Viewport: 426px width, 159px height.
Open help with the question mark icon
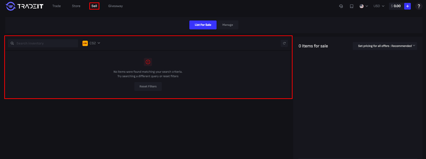click(x=419, y=6)
